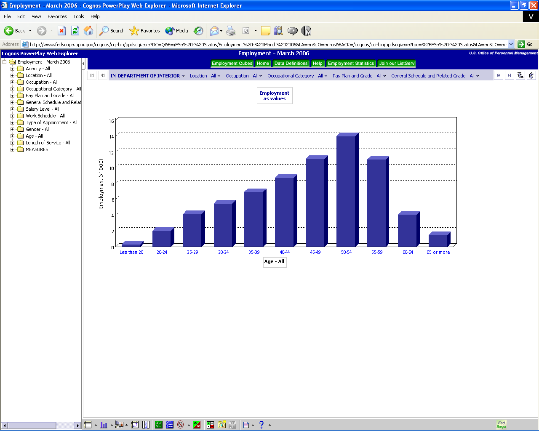Screen dimensions: 539x431
Task: Open the Location - All dimension dropdown
Action: point(205,75)
